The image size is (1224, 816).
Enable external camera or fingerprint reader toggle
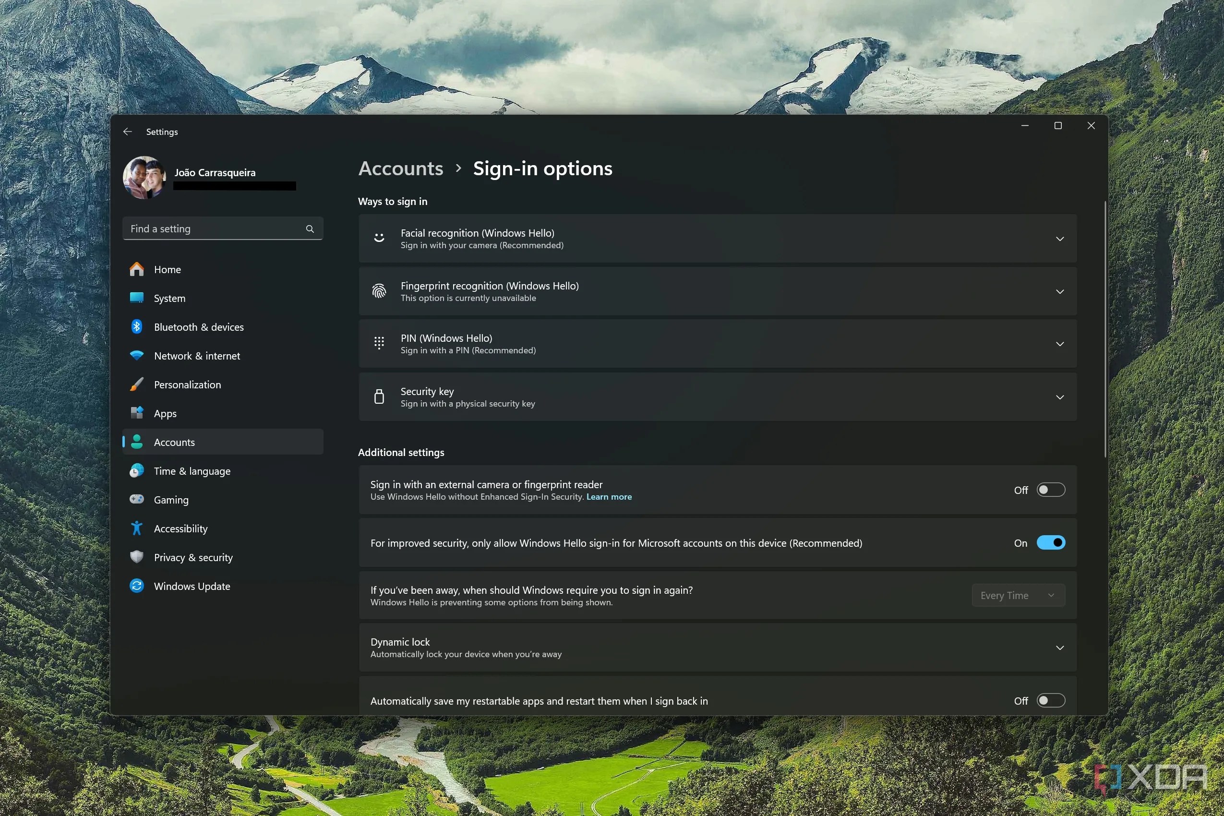coord(1050,490)
